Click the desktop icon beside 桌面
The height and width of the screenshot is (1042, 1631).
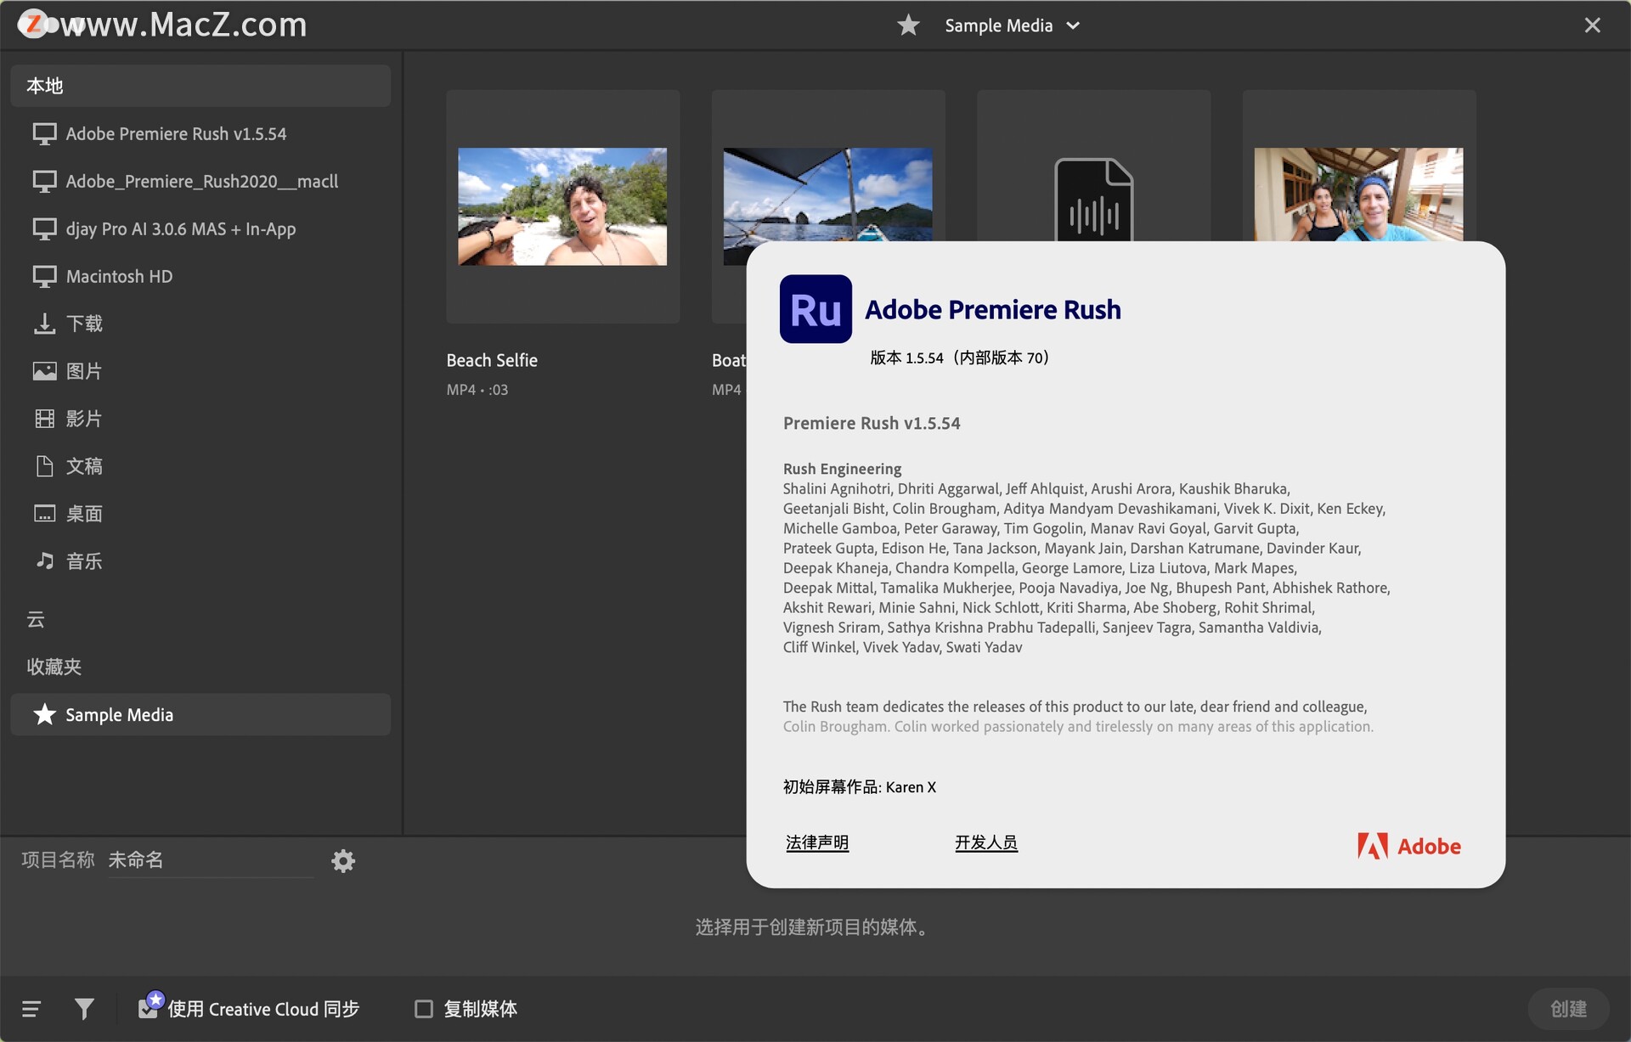pos(44,514)
